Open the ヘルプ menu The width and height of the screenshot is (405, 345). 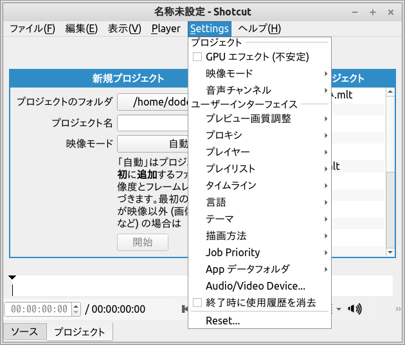pyautogui.click(x=259, y=28)
